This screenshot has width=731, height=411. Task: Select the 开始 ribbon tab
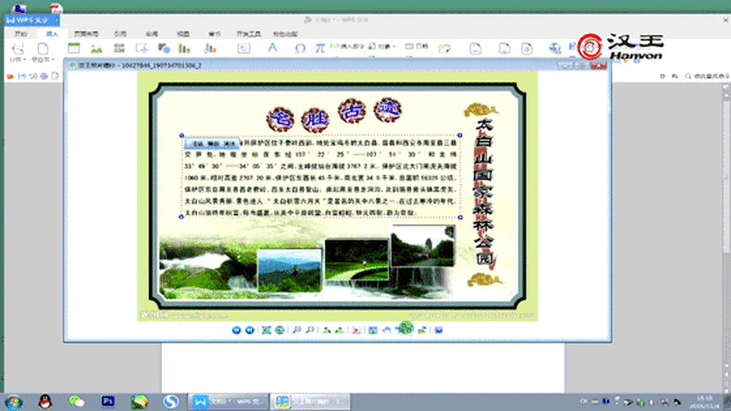20,33
